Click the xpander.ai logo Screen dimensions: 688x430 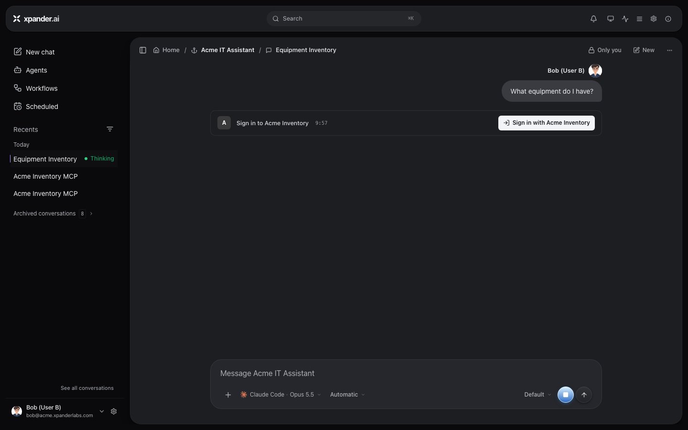tap(36, 19)
